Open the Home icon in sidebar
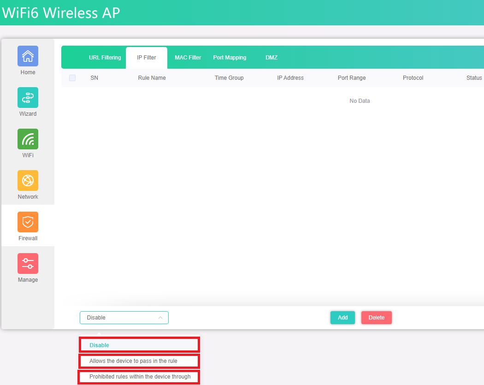 28,56
